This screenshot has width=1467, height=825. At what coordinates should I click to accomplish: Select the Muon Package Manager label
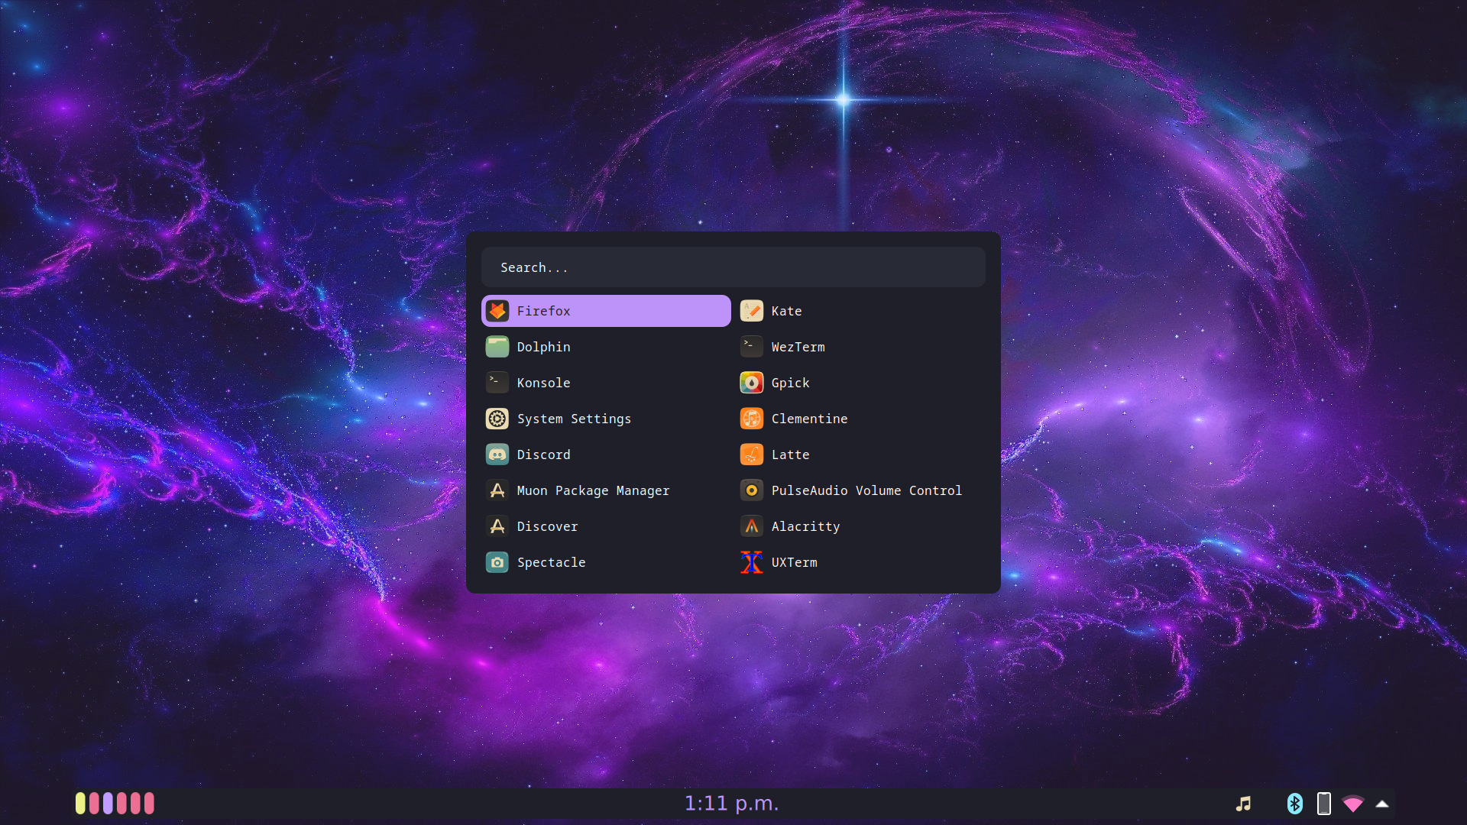593,490
